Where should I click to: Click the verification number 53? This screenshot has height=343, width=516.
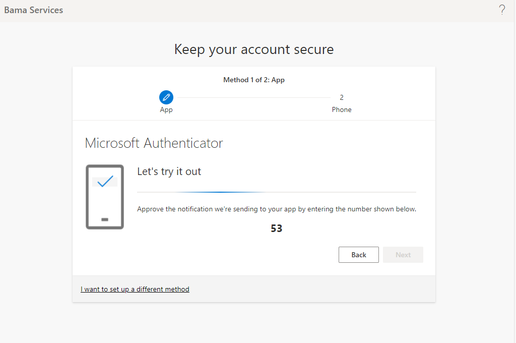pyautogui.click(x=277, y=228)
